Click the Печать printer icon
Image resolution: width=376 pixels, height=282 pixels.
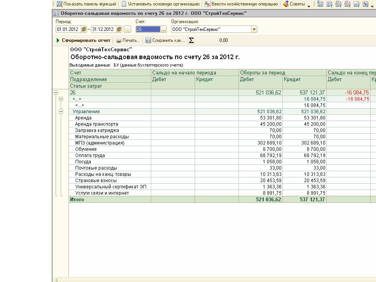click(118, 40)
